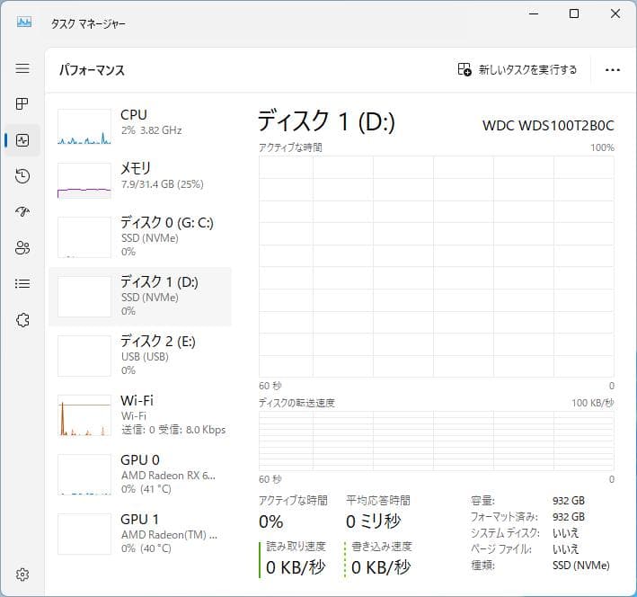Click the 100 KB/秒 scale label

[x=593, y=403]
